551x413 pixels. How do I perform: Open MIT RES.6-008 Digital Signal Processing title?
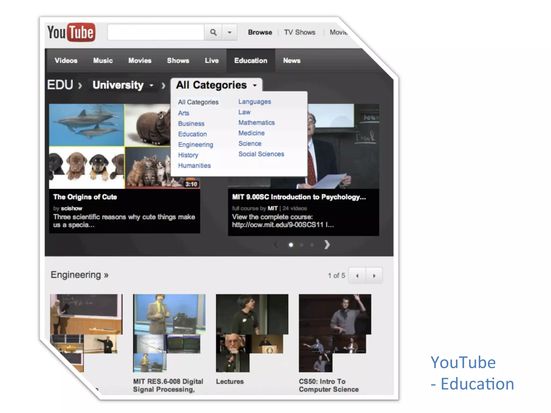[x=168, y=386]
